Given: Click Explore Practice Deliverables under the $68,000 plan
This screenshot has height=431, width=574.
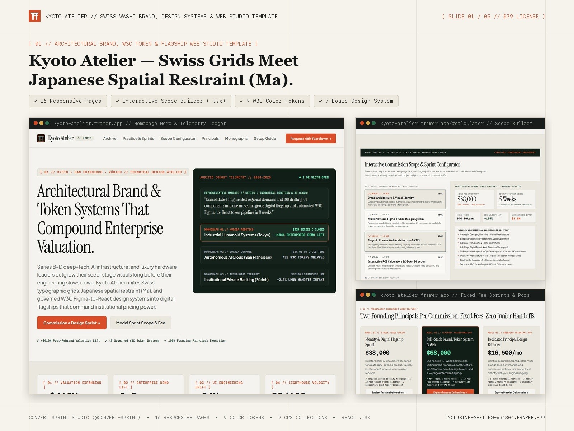Looking at the screenshot, I should (450, 392).
